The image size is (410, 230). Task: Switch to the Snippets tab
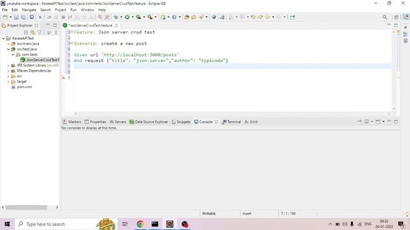[181, 122]
